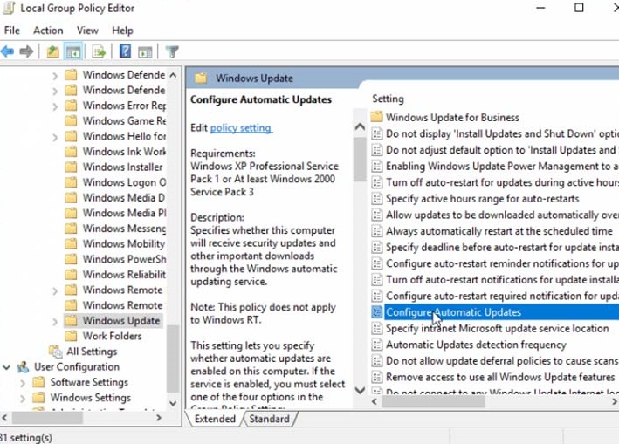
Task: Expand the Windows Hello for tree node
Action: tap(55, 137)
